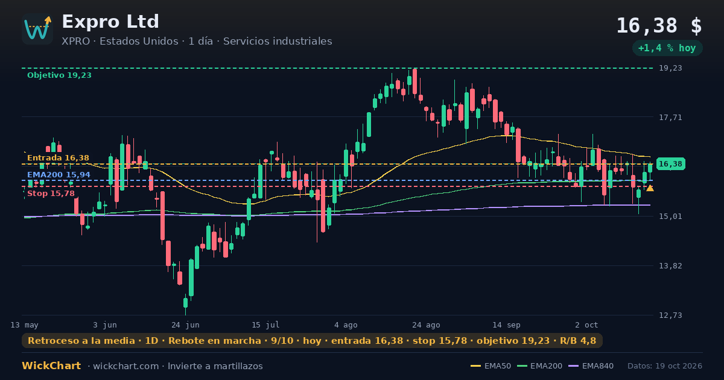The height and width of the screenshot is (380, 724).
Task: Click the Expro Ltd title
Action: (x=110, y=22)
